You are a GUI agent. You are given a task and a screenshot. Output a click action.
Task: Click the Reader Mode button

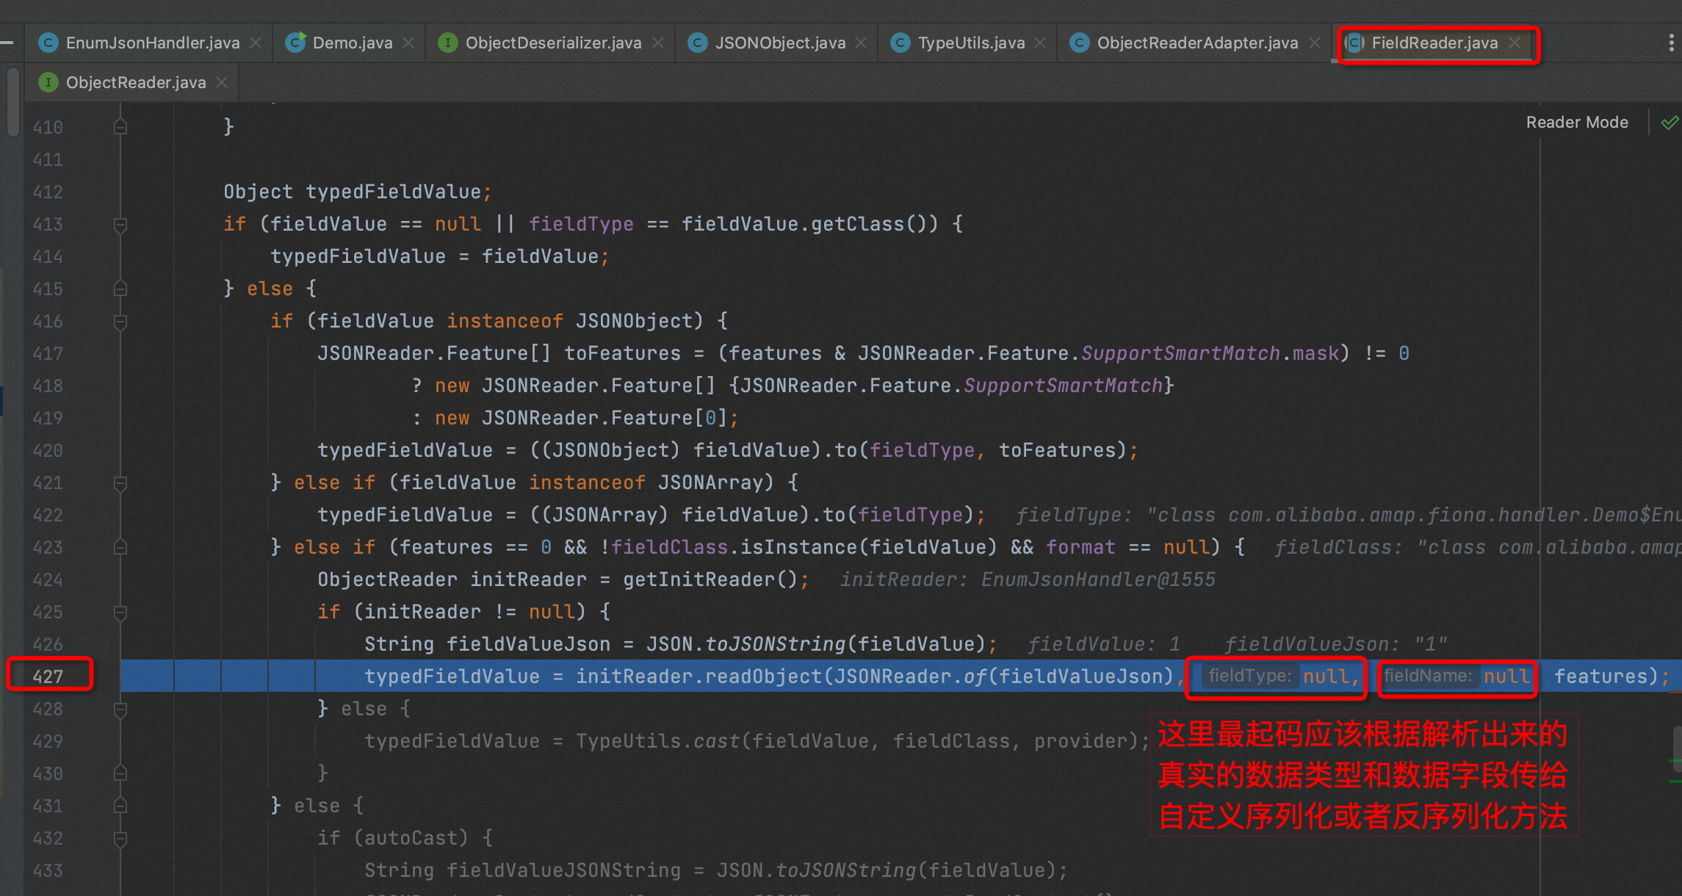coord(1576,122)
